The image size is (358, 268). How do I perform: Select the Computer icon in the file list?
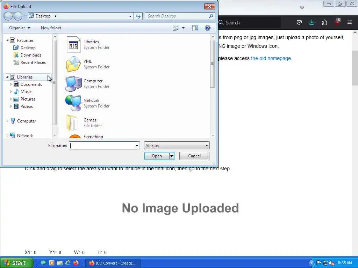[x=73, y=84]
